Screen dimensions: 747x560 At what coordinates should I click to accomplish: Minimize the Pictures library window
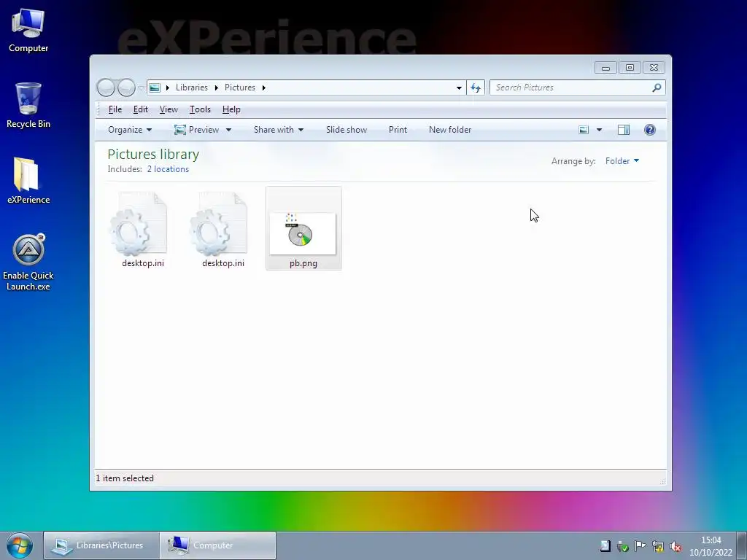click(x=605, y=68)
